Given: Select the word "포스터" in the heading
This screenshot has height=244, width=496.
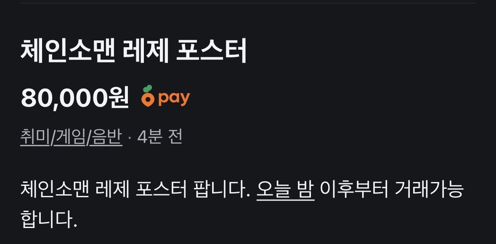Looking at the screenshot, I should [x=211, y=51].
